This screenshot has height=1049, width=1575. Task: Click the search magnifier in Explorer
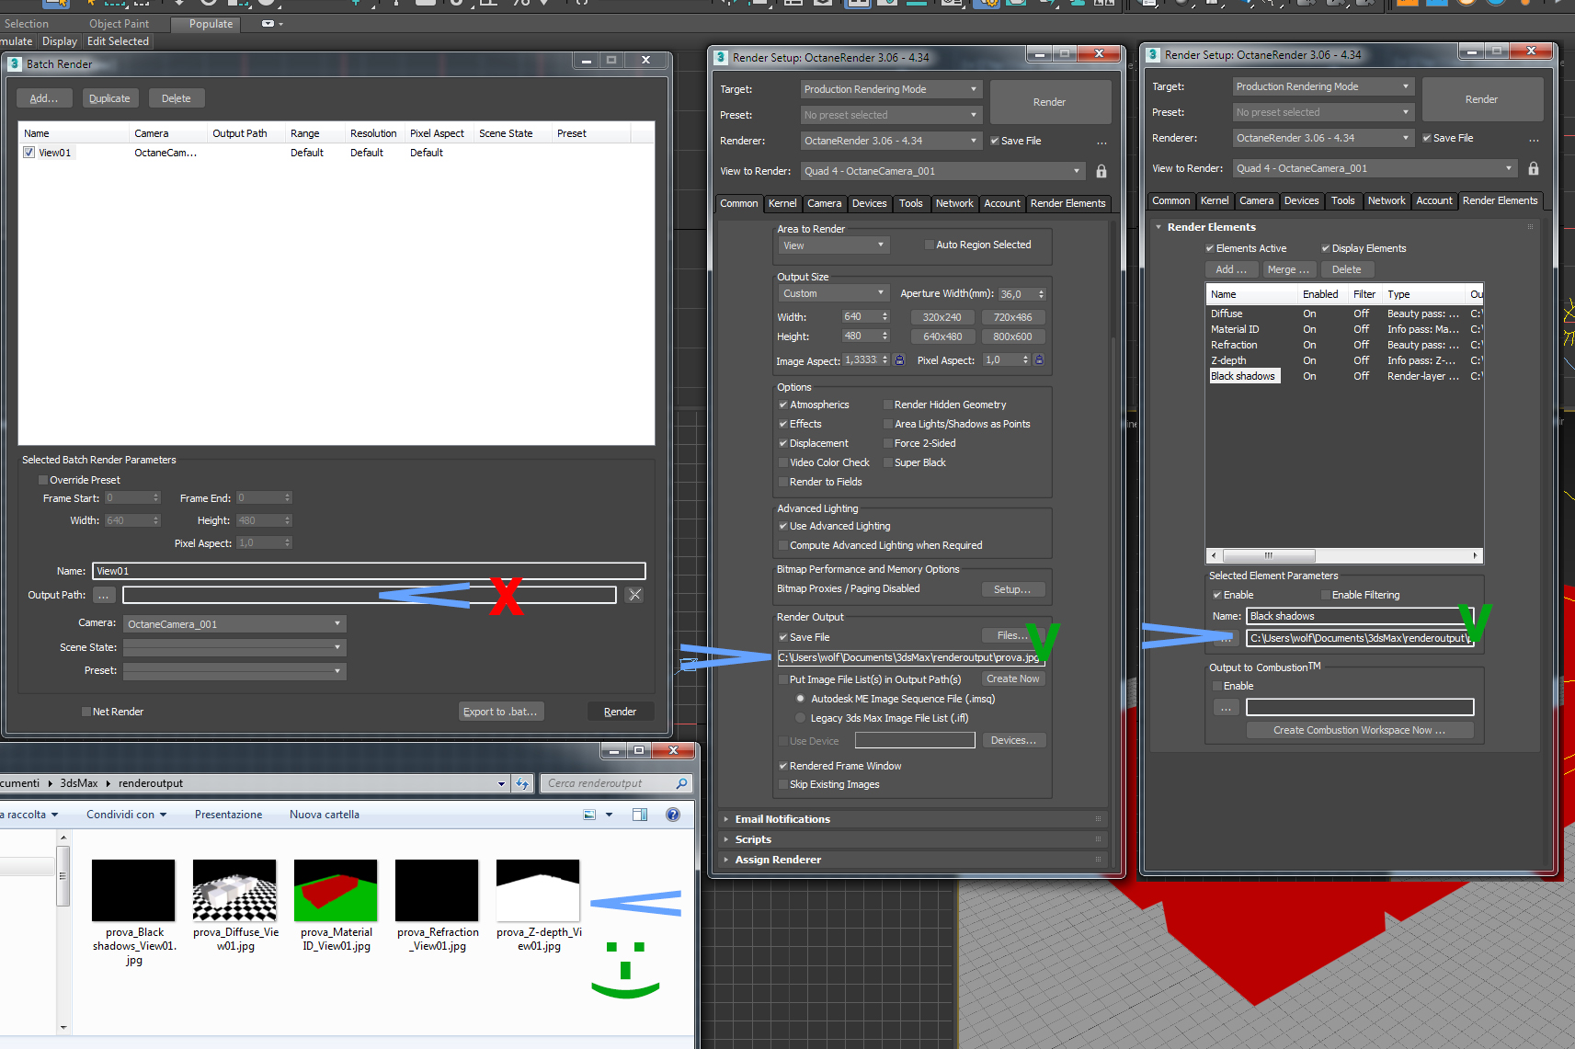click(681, 783)
